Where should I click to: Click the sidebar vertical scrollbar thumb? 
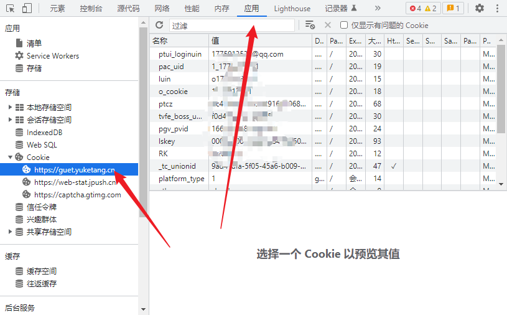tap(143, 122)
